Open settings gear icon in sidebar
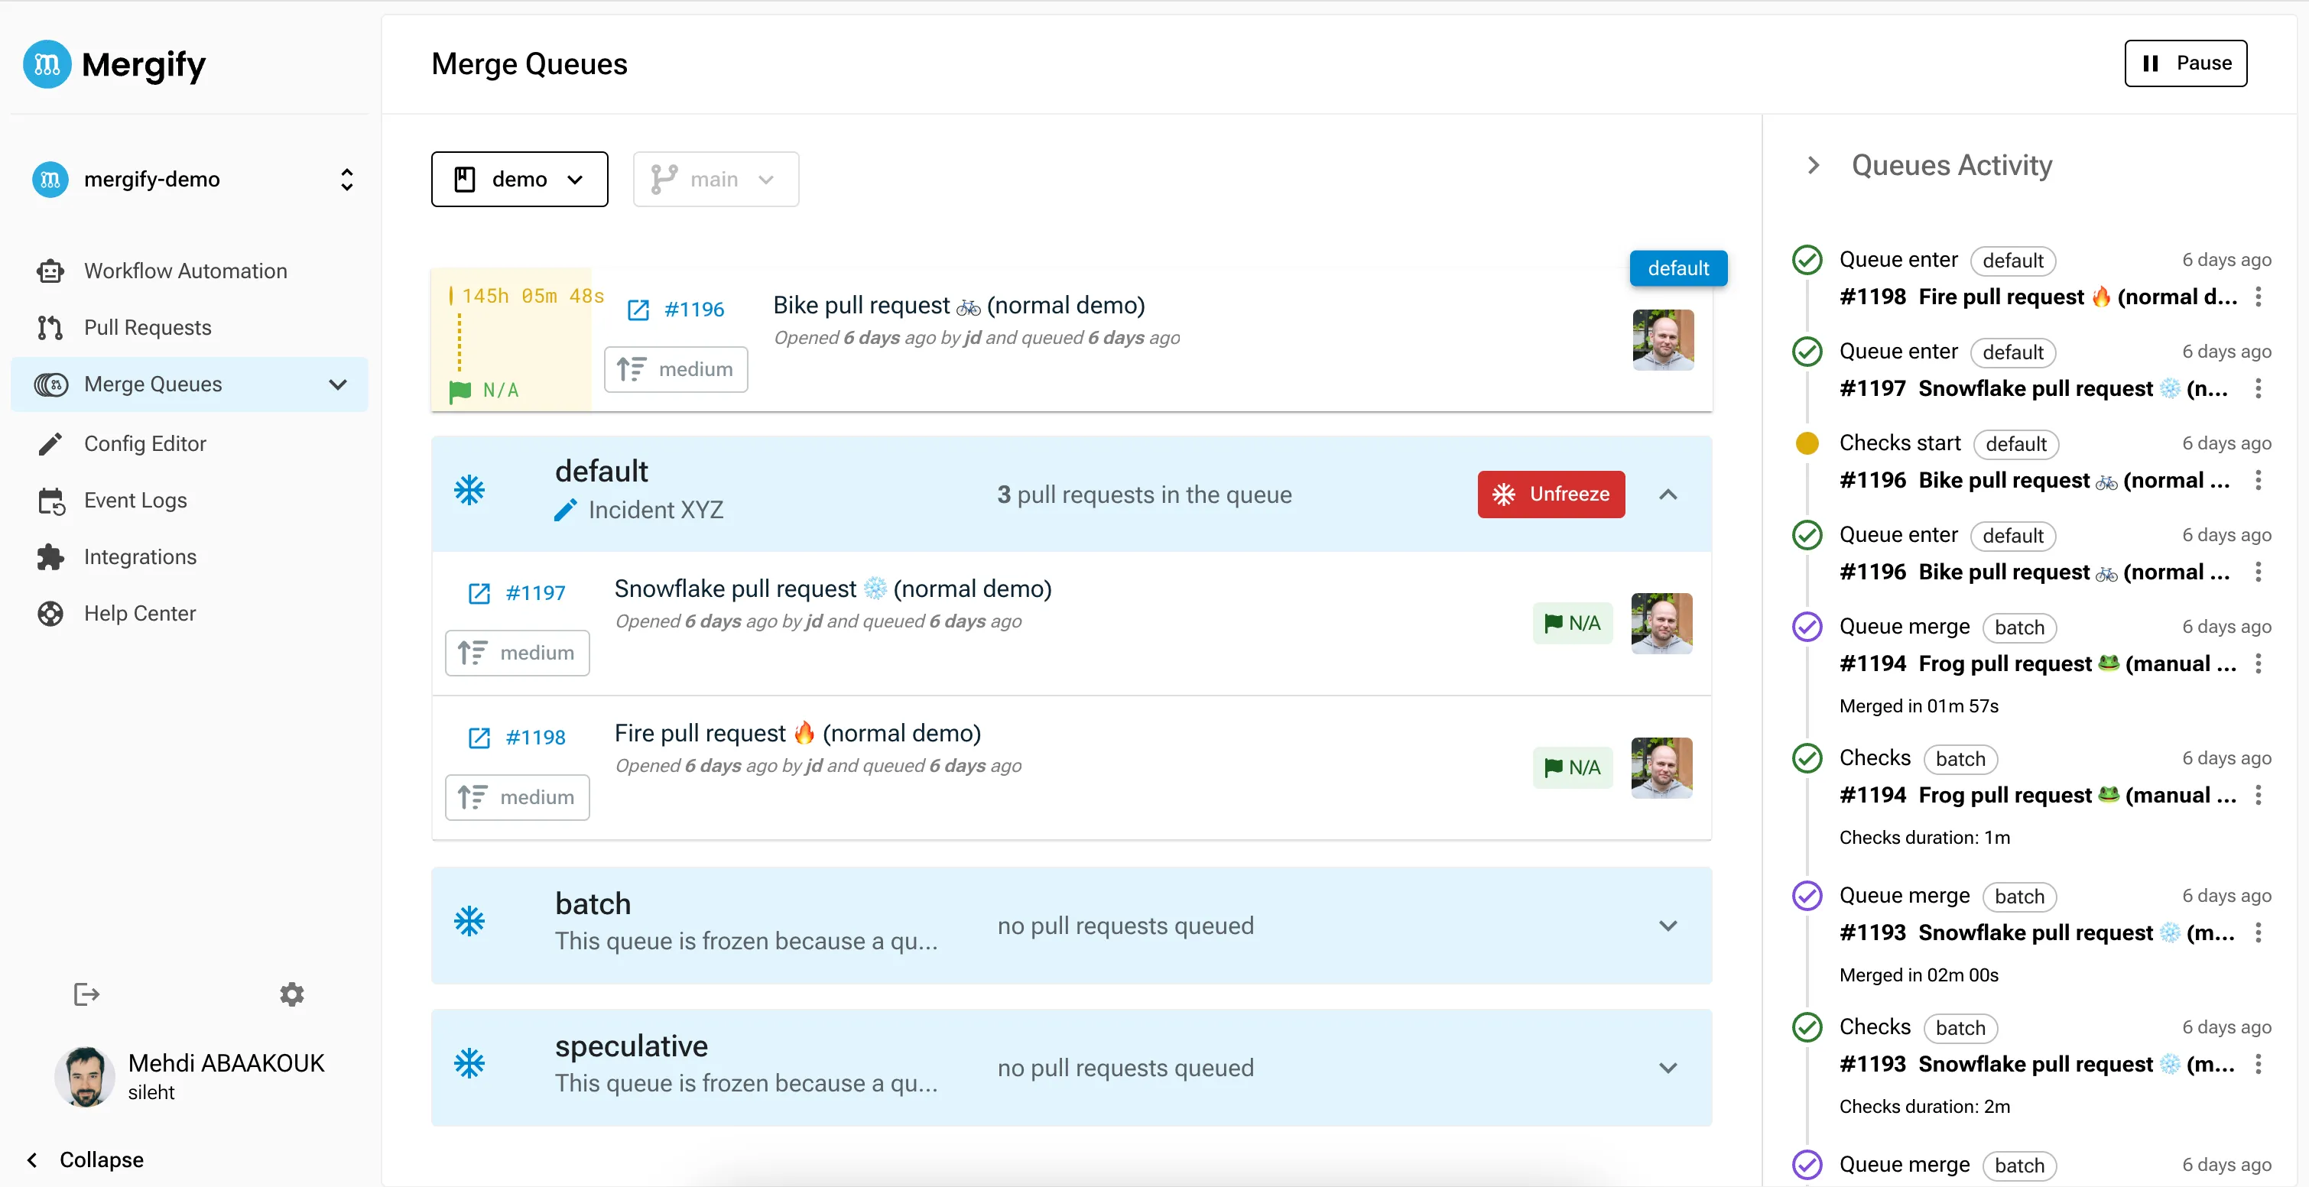2309x1187 pixels. 291,994
